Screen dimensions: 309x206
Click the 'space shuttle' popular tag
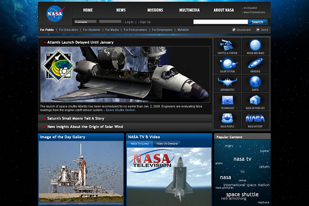tap(242, 195)
